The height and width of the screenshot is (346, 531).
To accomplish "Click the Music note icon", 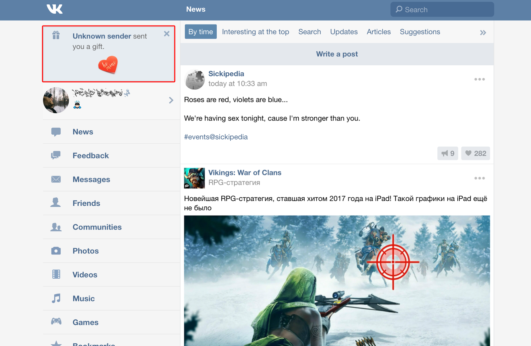I will 56,298.
